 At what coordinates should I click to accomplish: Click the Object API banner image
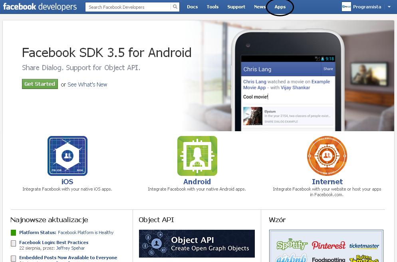click(197, 244)
